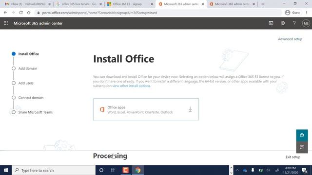Open the OneDrive tray icon
Image resolution: width=312 pixels, height=175 pixels.
(x=245, y=171)
